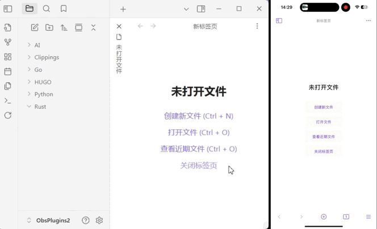The image size is (377, 229).
Task: Open the tab list dropdown chevron
Action: (x=186, y=10)
